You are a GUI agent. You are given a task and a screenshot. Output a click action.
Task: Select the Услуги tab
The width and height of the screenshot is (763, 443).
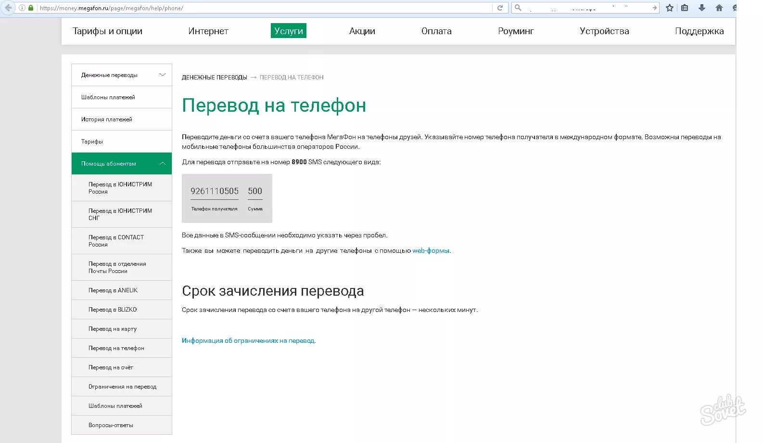tap(289, 31)
